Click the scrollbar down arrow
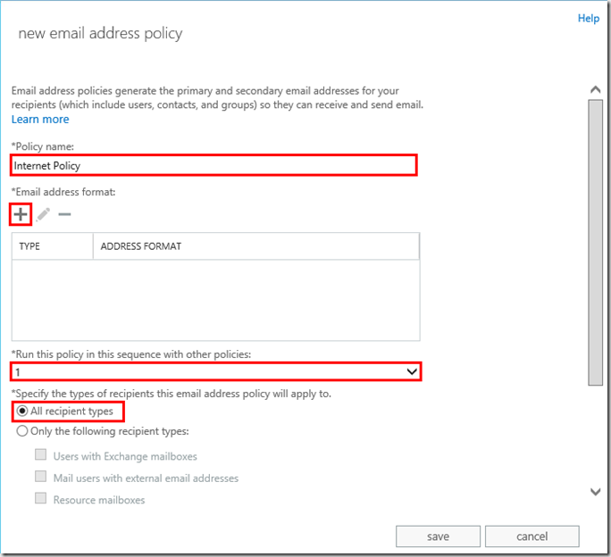 [x=595, y=491]
